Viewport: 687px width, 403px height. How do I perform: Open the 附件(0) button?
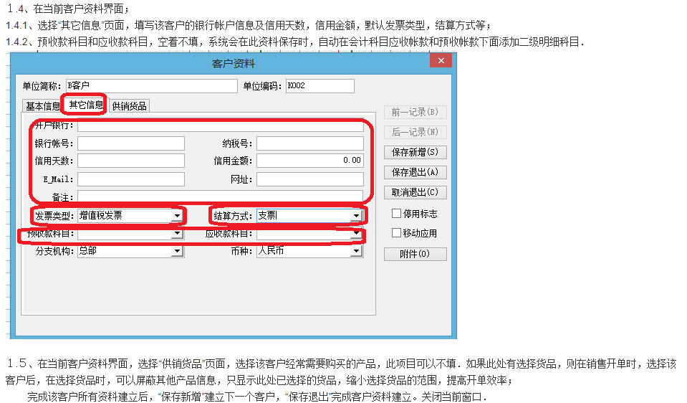pos(415,254)
